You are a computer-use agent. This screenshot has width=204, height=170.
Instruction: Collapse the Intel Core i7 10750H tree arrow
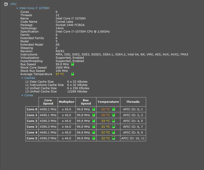17,8
